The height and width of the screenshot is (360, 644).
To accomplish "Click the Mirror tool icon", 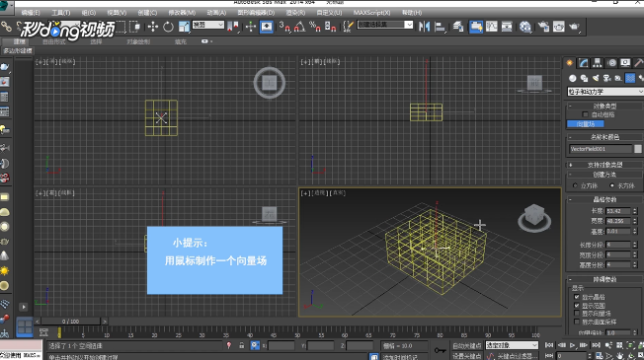I will (424, 27).
